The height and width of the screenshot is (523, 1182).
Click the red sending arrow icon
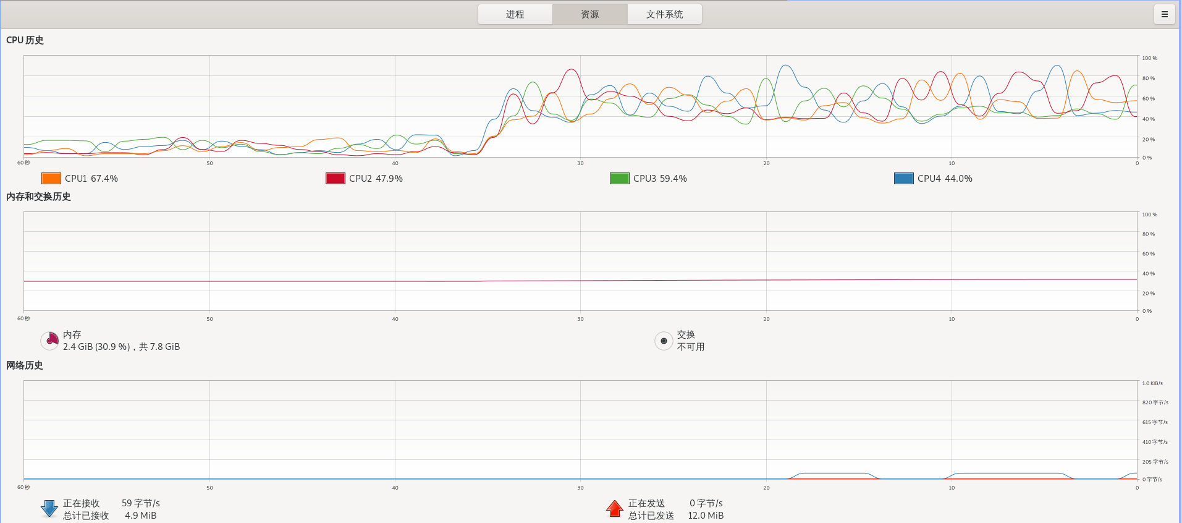point(615,509)
